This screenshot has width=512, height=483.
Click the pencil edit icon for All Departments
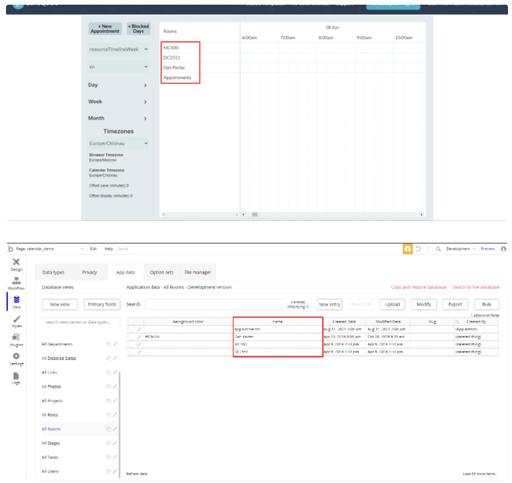coord(115,344)
